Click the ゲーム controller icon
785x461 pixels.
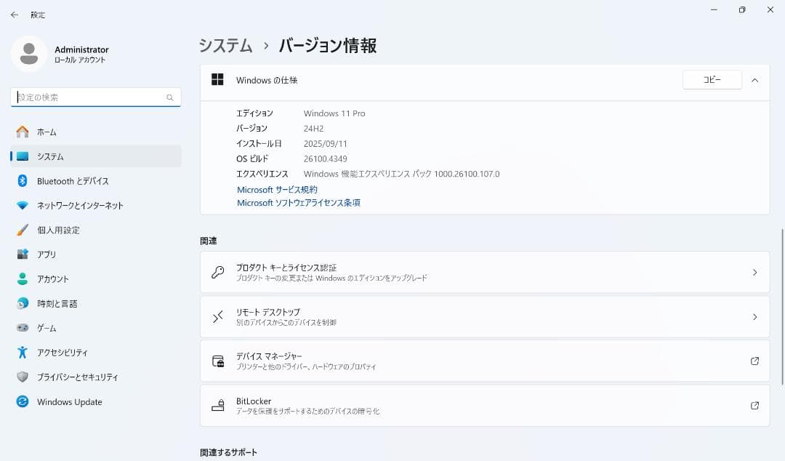[23, 328]
